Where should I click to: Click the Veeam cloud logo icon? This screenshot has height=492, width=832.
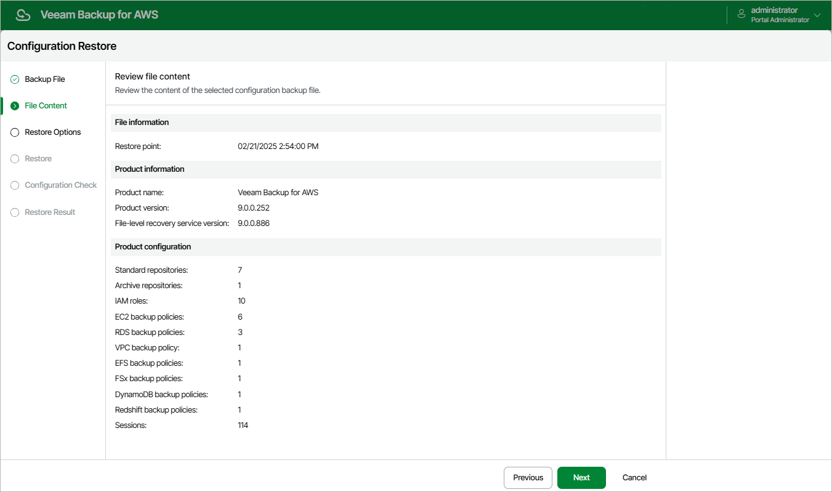click(23, 15)
